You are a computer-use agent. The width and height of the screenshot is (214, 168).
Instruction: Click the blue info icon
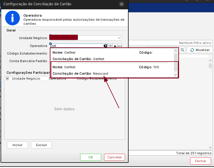coord(12,18)
